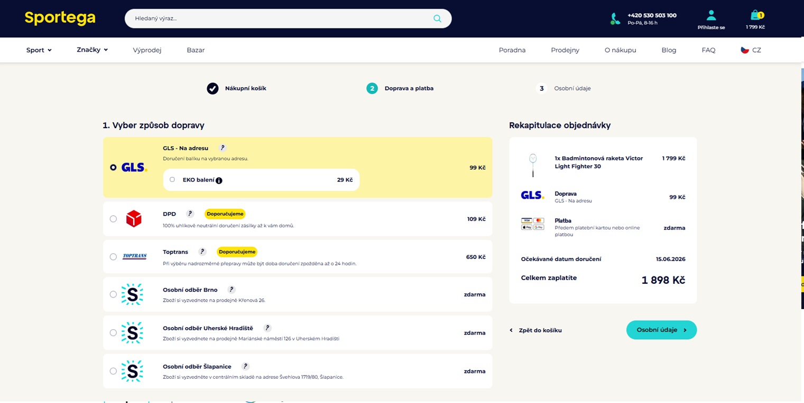
Task: Expand the Značky dropdown menu
Action: tap(92, 50)
